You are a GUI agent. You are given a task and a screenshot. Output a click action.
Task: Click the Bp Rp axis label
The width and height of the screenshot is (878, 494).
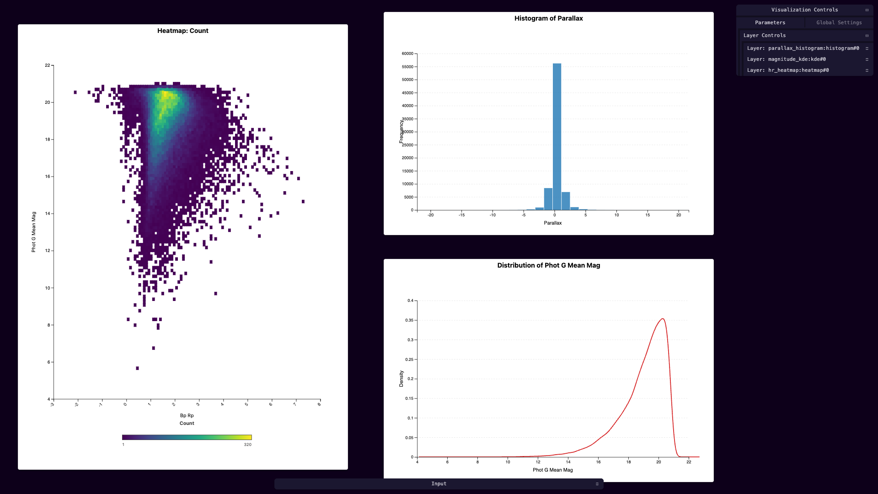[x=187, y=416]
